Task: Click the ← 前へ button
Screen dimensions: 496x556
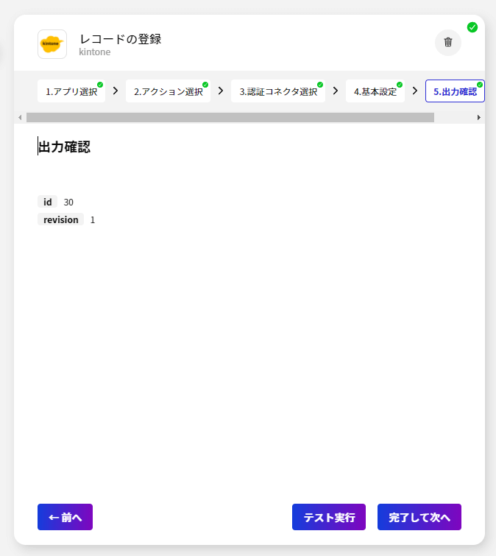Action: click(x=65, y=517)
